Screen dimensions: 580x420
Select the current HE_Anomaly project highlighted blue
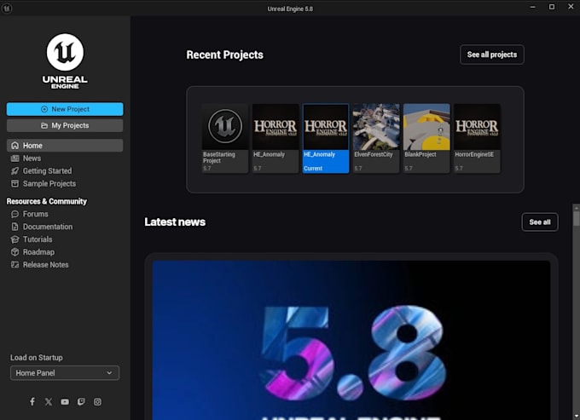point(326,138)
